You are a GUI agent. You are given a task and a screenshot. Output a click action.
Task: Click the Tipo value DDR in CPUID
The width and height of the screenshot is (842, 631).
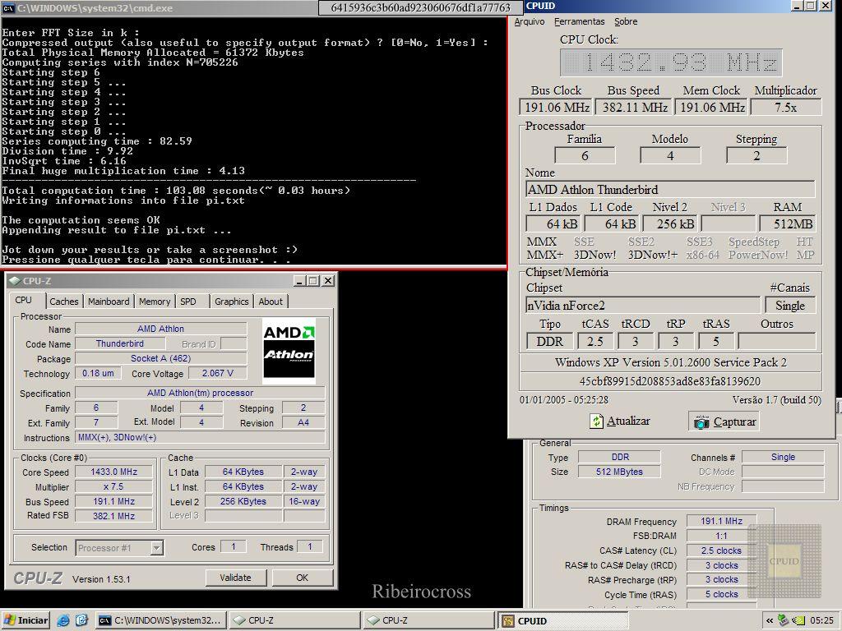[549, 341]
